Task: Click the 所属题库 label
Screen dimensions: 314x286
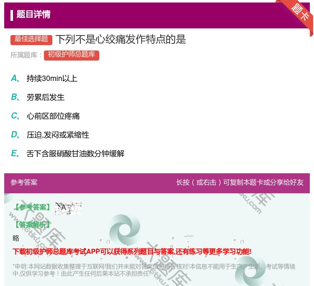Action: 26,55
